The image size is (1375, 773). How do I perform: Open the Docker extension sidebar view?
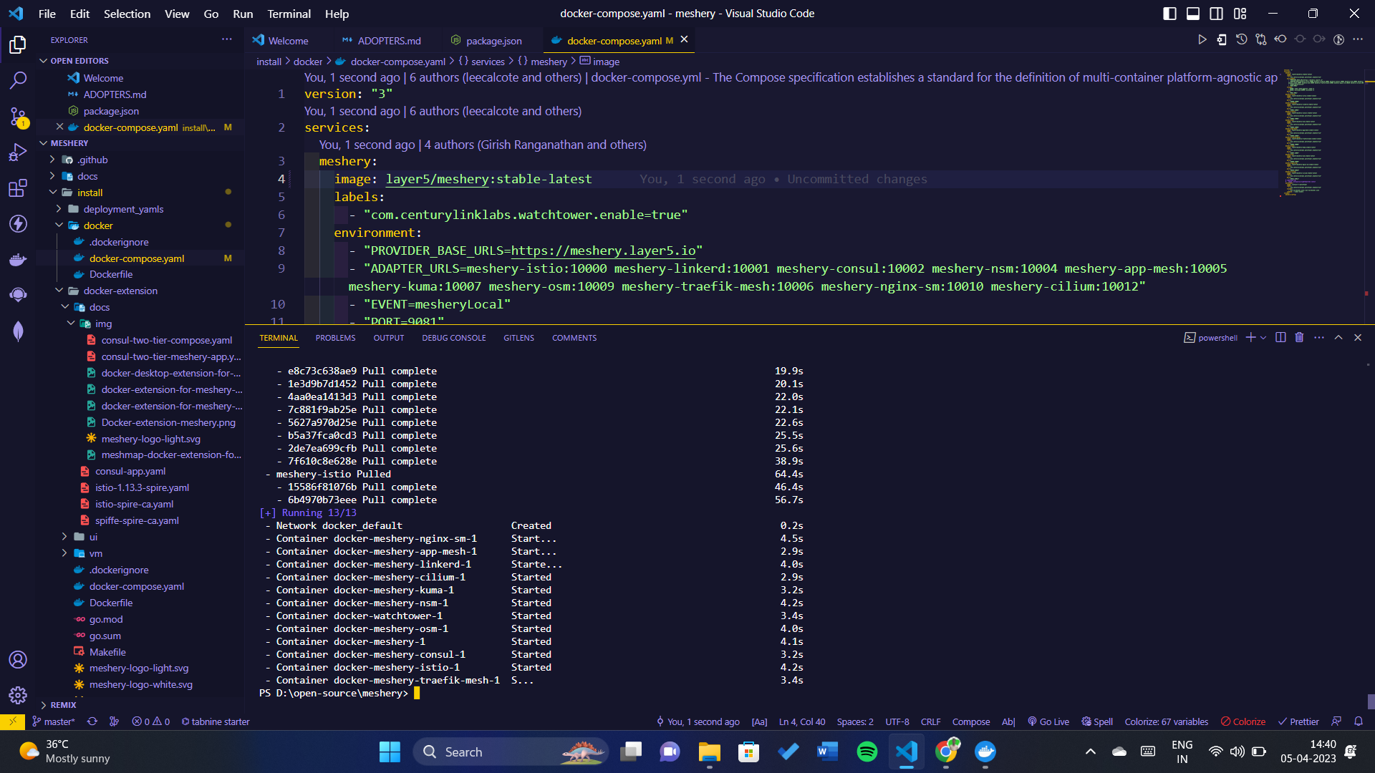tap(18, 259)
